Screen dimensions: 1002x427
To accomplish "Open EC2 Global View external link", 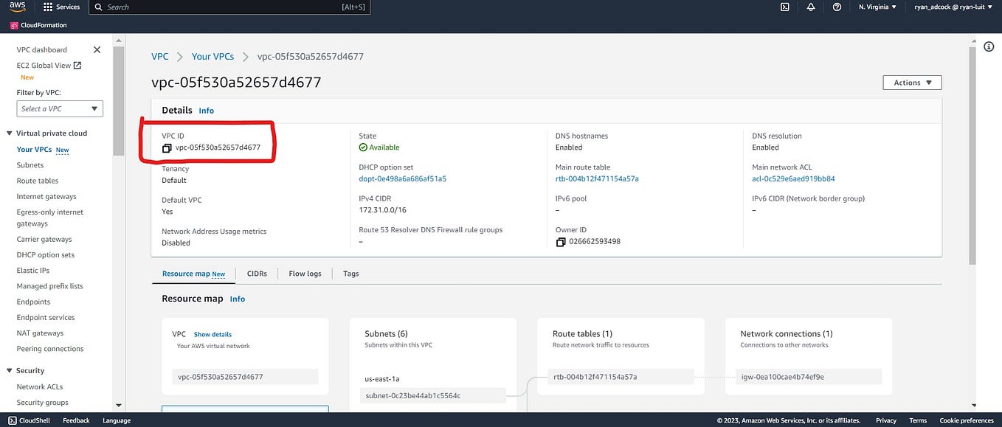I will click(x=49, y=65).
